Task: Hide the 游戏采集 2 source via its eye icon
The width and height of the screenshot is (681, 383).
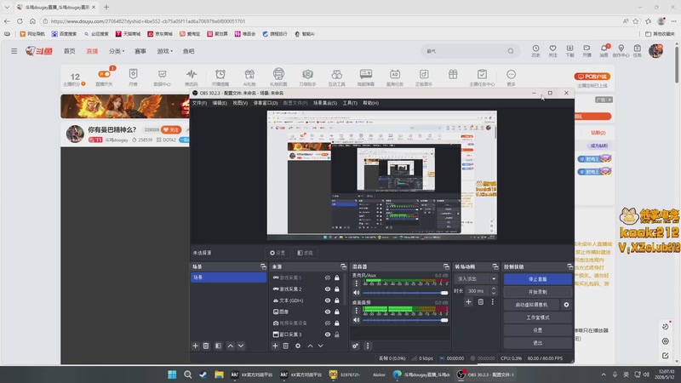Action: (328, 289)
